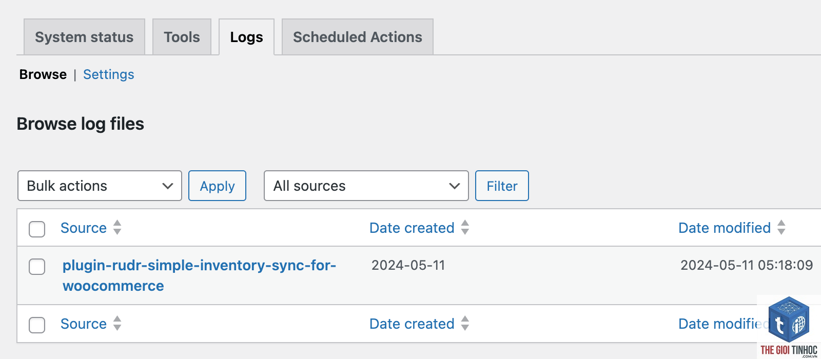This screenshot has width=821, height=359.
Task: Click the Browse log files heading
Action: [x=81, y=124]
